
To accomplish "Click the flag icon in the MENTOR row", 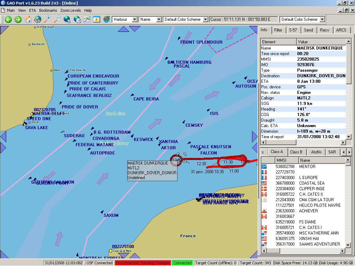I will point(264,167).
